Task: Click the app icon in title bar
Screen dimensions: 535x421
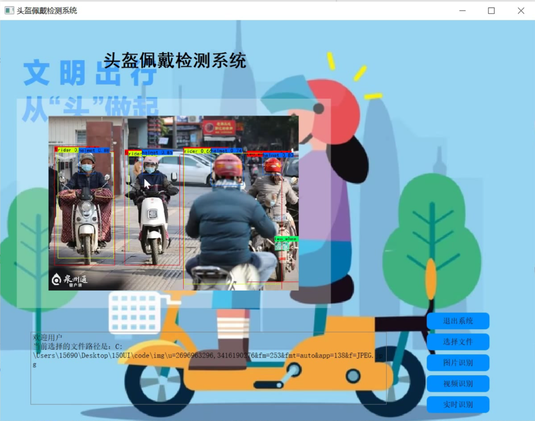Action: [x=9, y=10]
